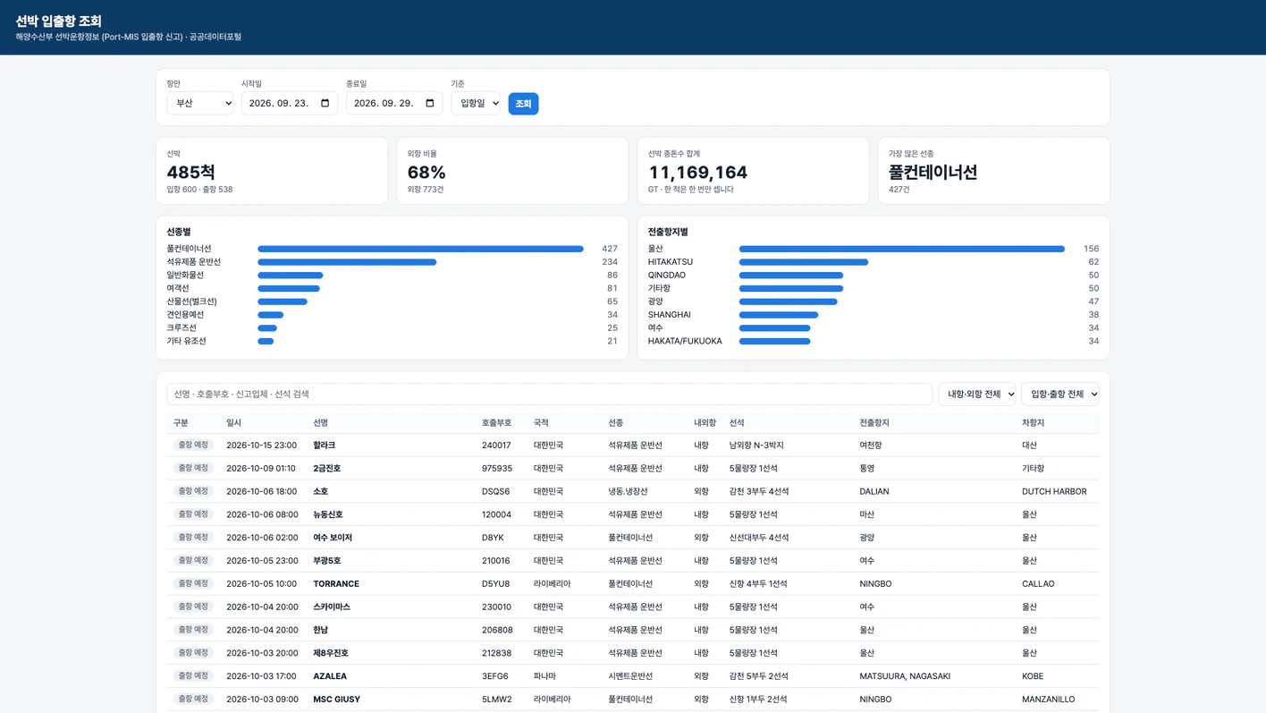Open the 항만 dropdown showing 부산
The height and width of the screenshot is (713, 1266).
click(x=200, y=103)
